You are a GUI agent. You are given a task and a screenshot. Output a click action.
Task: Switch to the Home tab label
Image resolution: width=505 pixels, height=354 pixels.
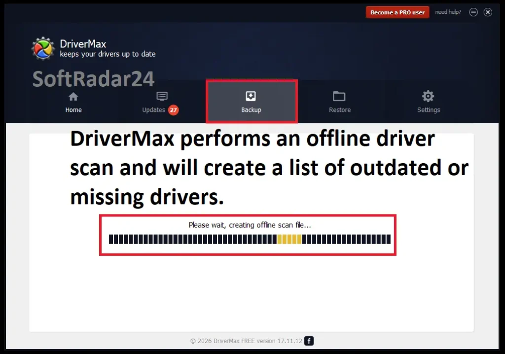pyautogui.click(x=73, y=110)
